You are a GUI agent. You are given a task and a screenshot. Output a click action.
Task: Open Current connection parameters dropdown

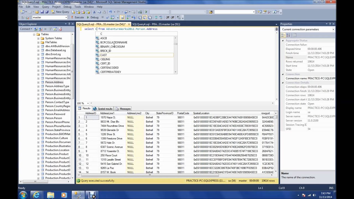pos(333,29)
